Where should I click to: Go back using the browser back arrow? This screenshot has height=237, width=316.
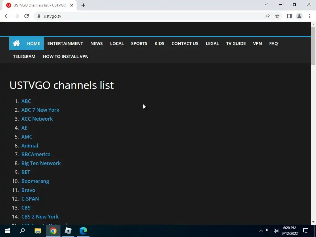[x=7, y=16]
